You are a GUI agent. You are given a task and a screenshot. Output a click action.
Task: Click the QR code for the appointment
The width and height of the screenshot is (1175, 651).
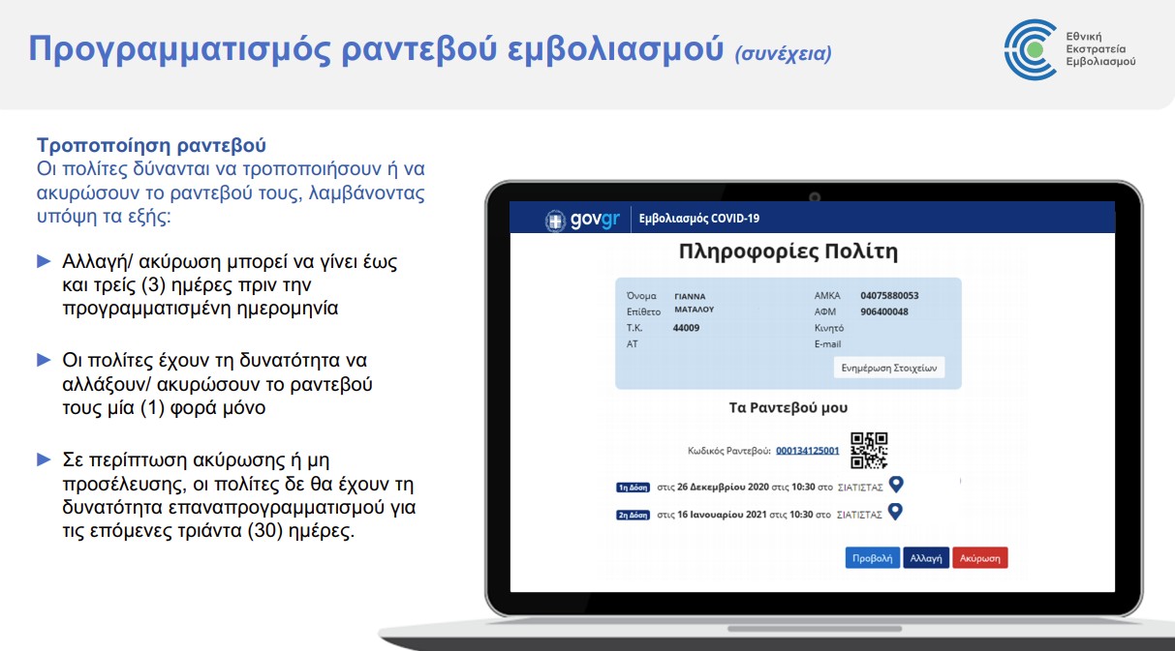coord(869,450)
